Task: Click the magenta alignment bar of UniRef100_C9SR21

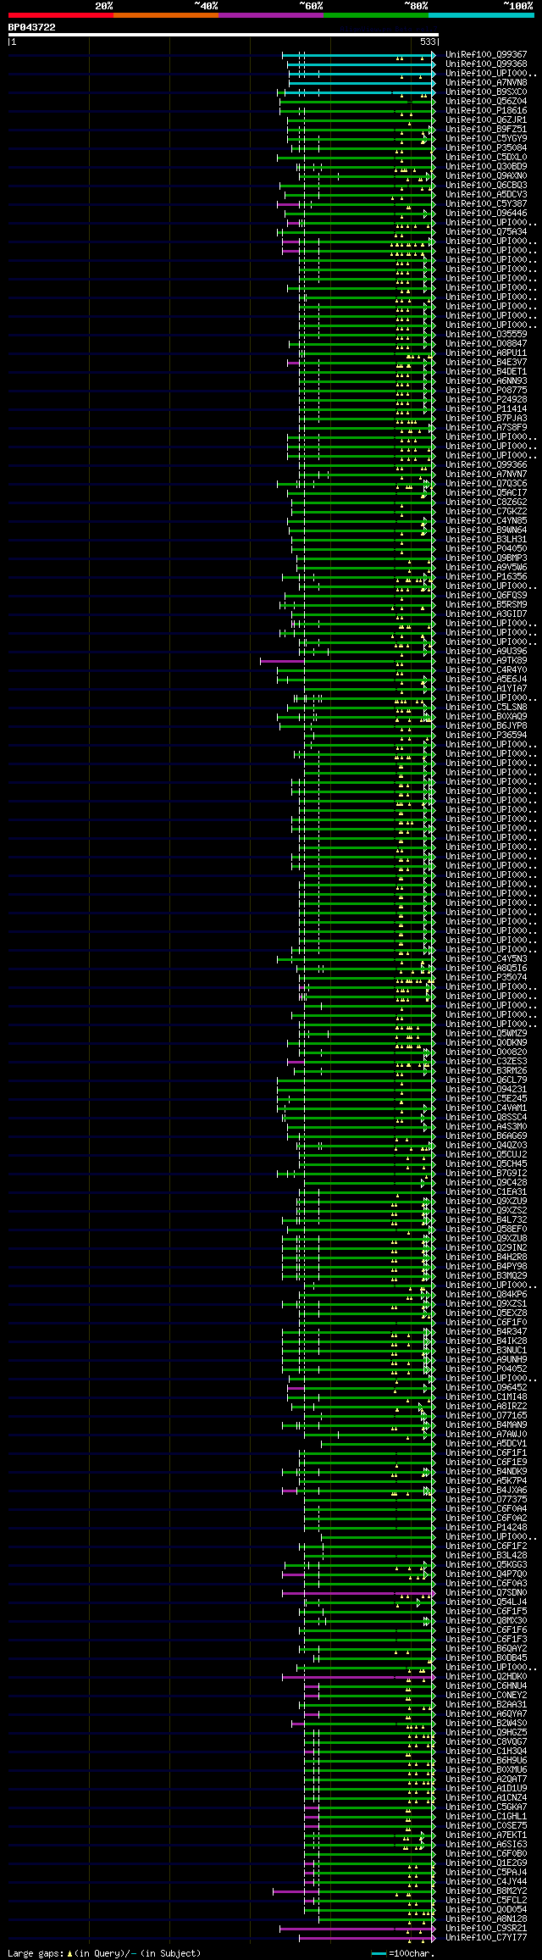Action: point(357,1928)
